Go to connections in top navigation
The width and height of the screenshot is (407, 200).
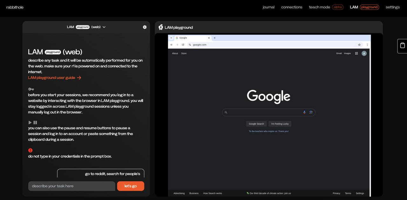point(292,7)
